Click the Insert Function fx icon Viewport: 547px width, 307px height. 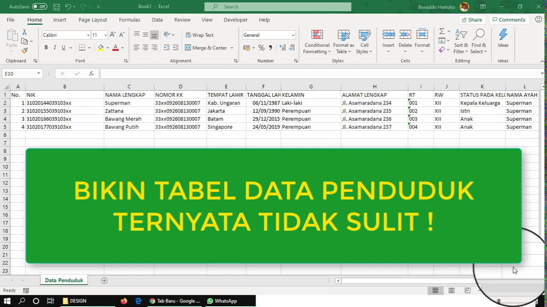pos(91,74)
